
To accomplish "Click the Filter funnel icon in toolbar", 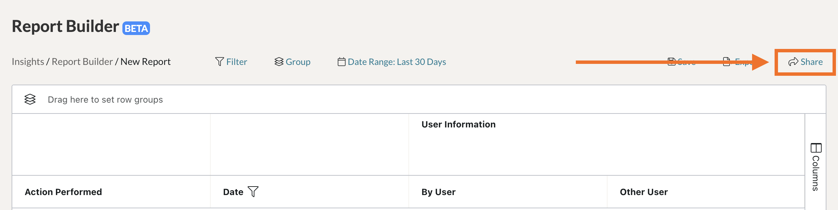I will 220,62.
